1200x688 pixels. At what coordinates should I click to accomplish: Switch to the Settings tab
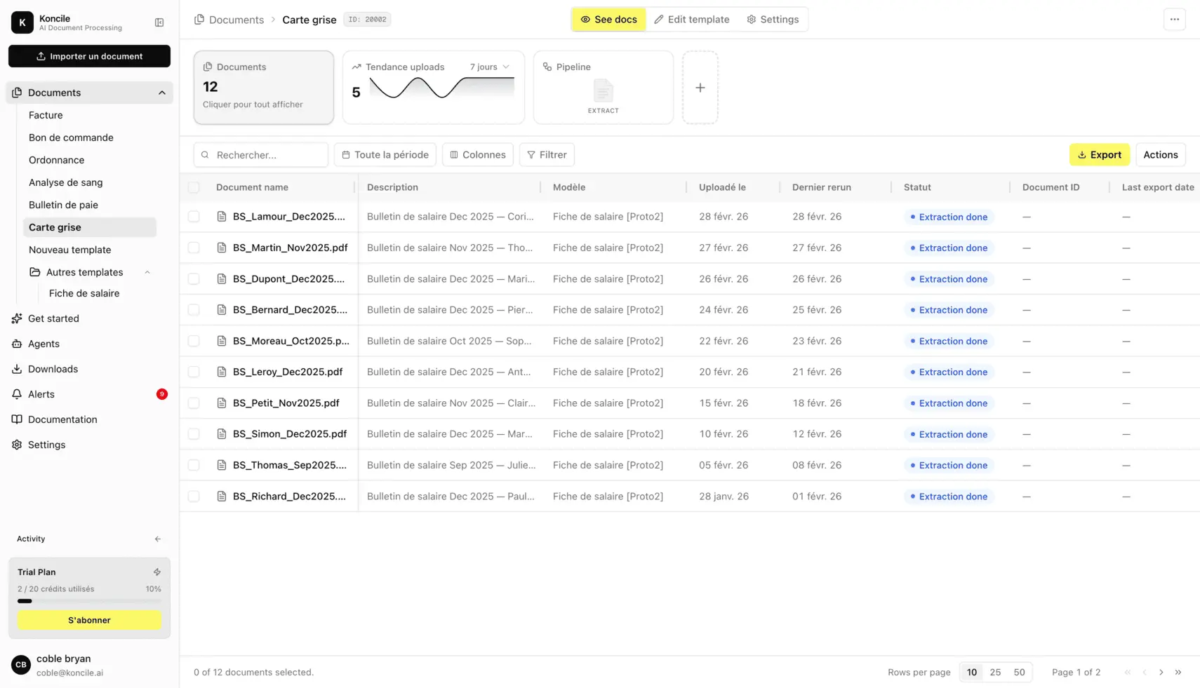coord(773,19)
